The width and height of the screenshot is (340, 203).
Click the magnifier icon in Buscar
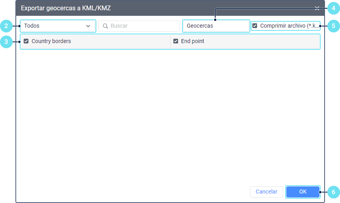(x=105, y=26)
